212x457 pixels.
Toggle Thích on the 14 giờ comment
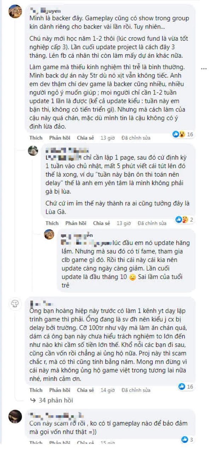[x=36, y=390]
